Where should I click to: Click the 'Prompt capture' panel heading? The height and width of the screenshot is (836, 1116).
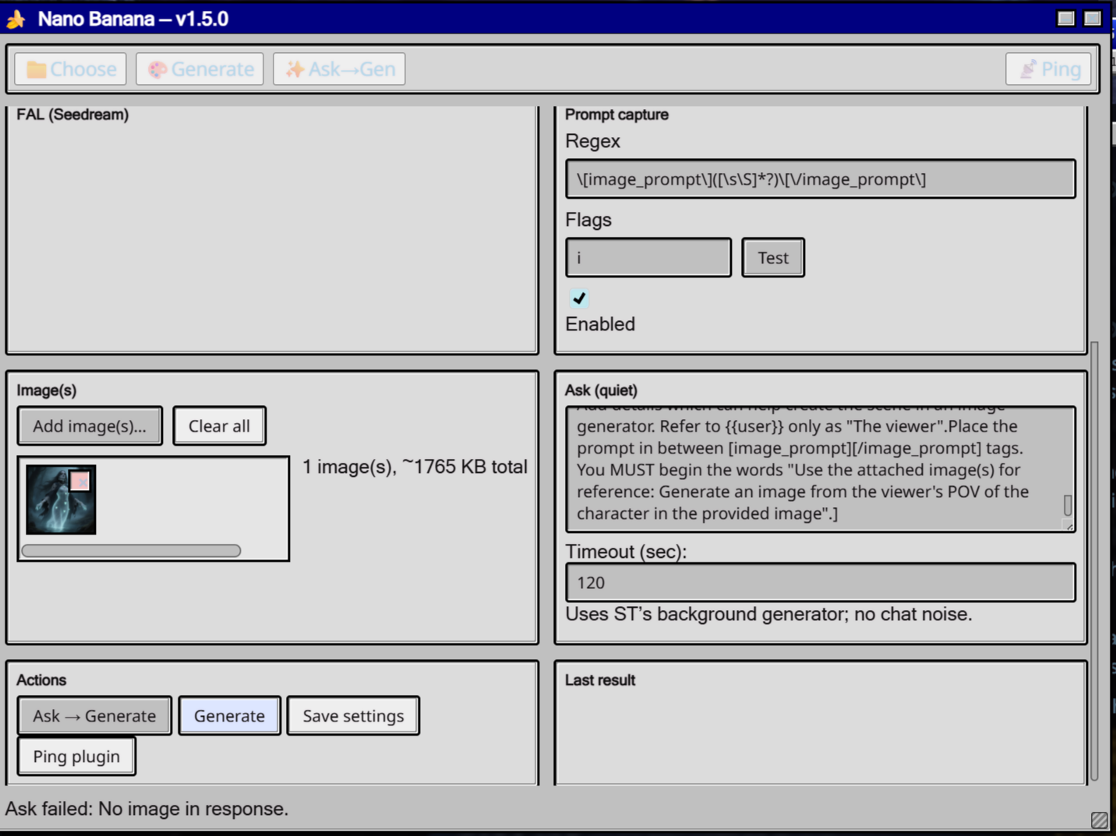[x=616, y=115]
